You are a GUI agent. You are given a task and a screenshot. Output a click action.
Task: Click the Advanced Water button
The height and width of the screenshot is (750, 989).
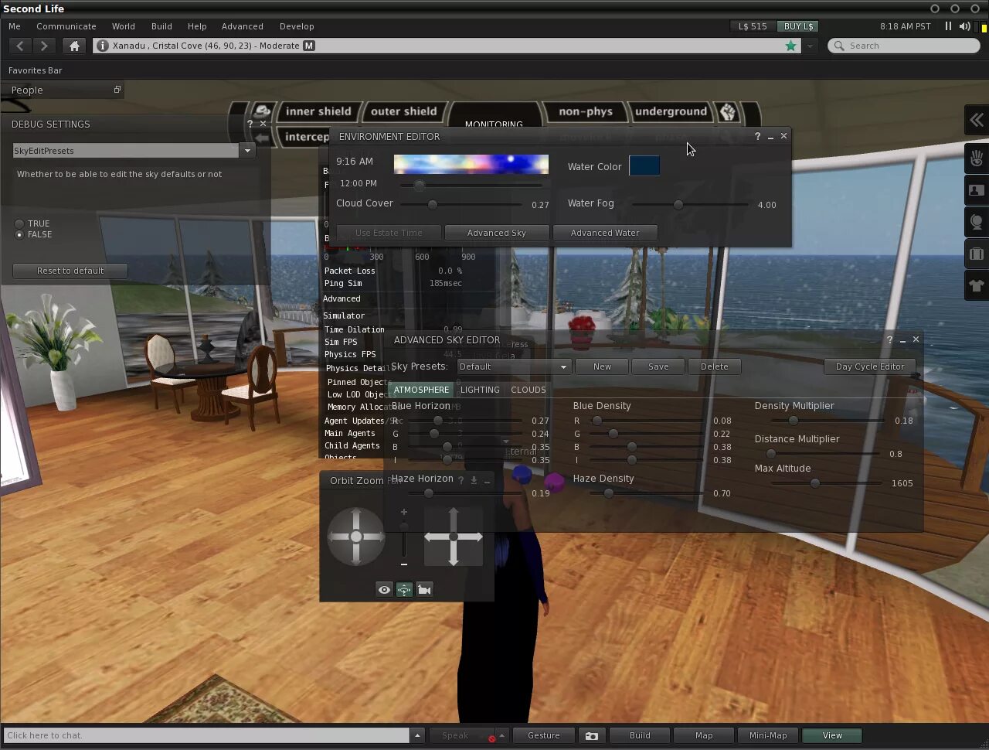coord(605,233)
